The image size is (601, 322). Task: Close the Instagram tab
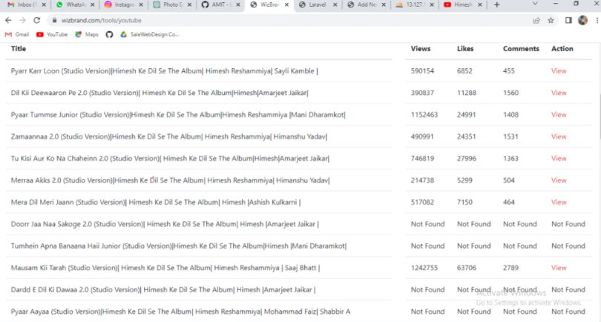tap(141, 4)
